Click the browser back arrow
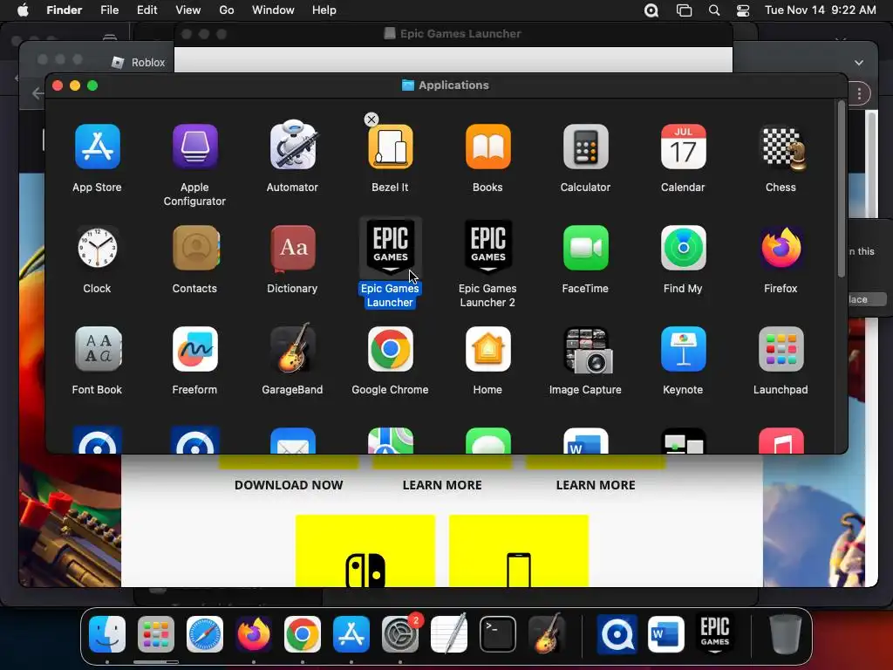 coord(37,92)
